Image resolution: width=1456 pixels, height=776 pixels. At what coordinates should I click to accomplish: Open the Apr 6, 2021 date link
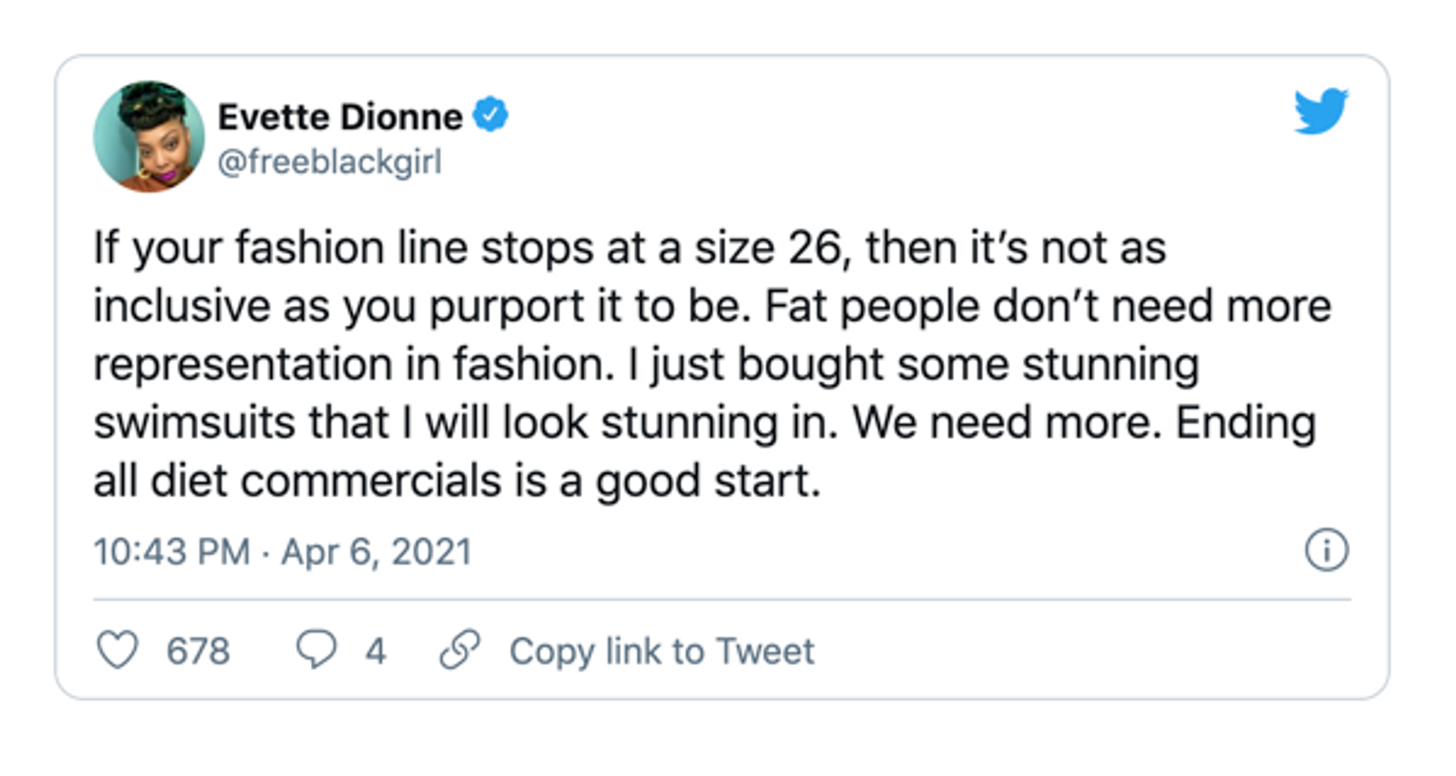(377, 551)
